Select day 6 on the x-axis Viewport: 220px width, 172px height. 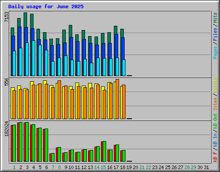pos(46,167)
